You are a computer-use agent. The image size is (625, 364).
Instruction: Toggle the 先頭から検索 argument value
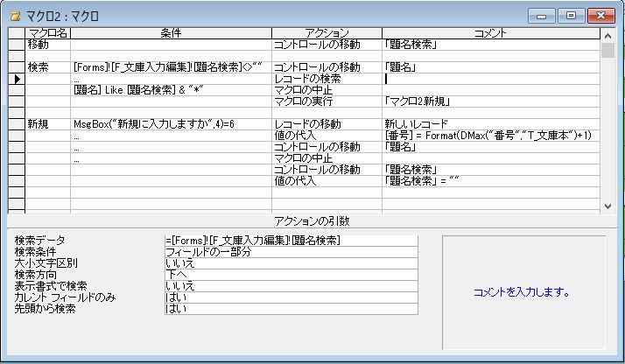[x=290, y=308]
